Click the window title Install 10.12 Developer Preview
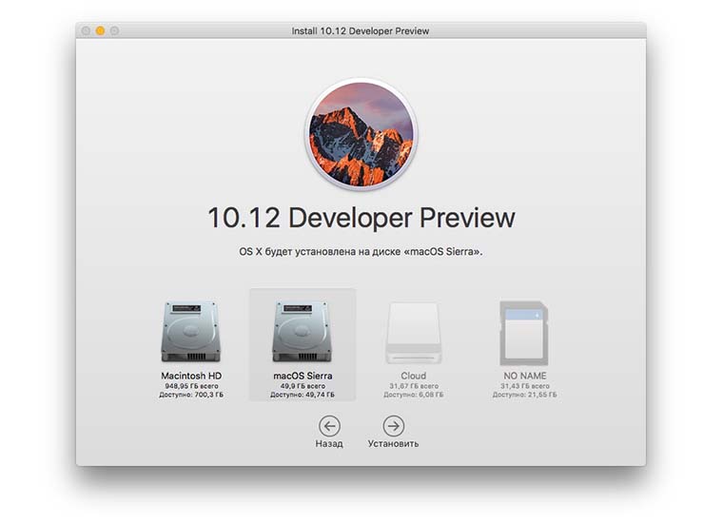Image resolution: width=723 pixels, height=523 pixels. point(361,30)
